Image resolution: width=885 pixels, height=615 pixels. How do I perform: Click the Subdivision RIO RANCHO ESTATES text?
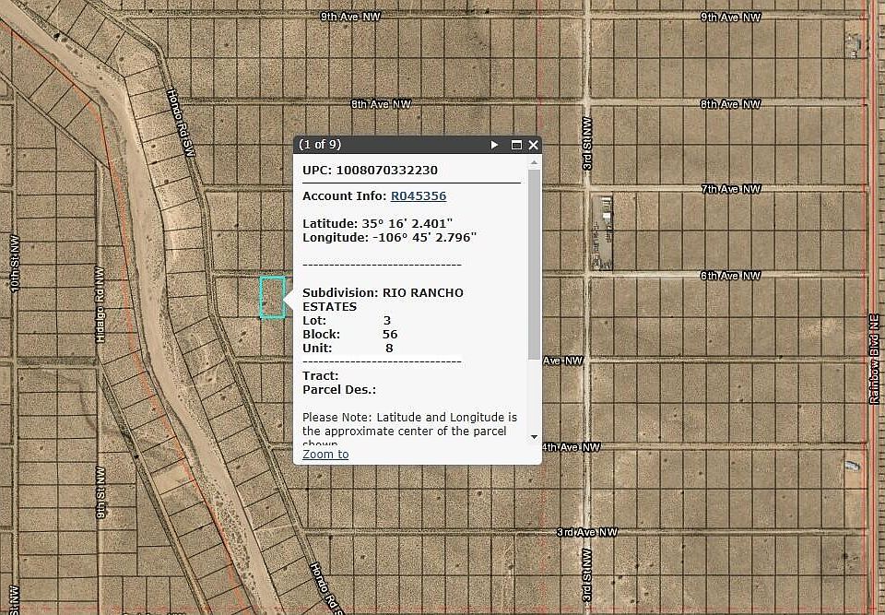click(383, 299)
